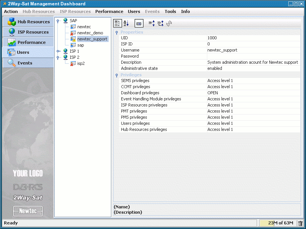Screen dimensions: 306x229
Task: Click the Events magnifier icon
Action: (12, 63)
